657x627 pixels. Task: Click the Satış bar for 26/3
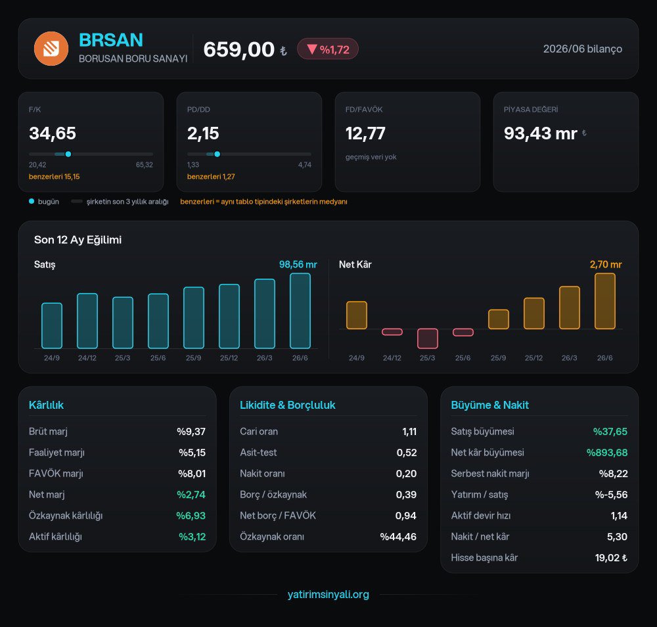pos(265,314)
